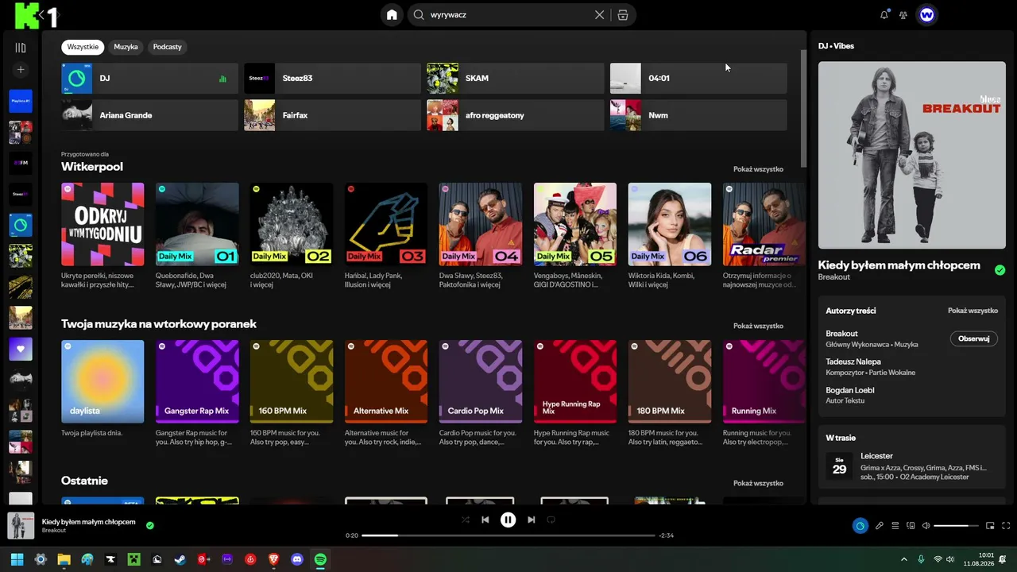The image size is (1017, 572).
Task: Open the playback queue
Action: tap(895, 525)
